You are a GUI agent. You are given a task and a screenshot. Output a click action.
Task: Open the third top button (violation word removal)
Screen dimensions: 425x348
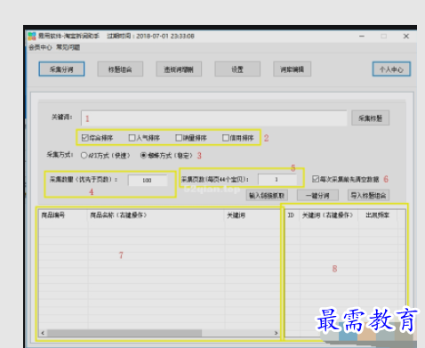point(179,69)
